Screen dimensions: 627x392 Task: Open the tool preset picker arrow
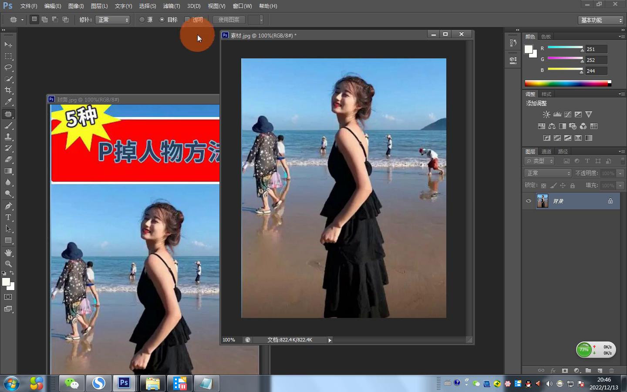22,20
